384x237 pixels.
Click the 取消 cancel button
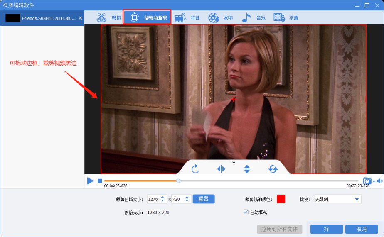pos(362,229)
